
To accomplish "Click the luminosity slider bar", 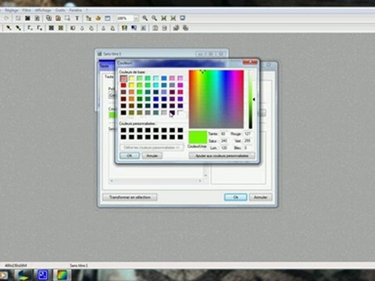I will click(x=251, y=99).
